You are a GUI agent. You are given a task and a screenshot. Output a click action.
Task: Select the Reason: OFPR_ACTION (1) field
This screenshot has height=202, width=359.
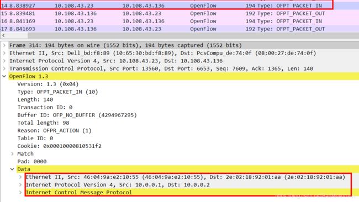[54, 131]
